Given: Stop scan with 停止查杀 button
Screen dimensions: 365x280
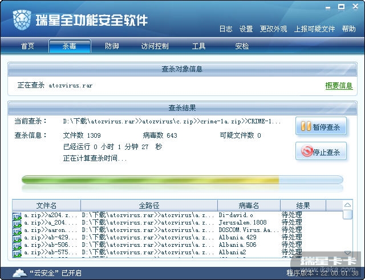Looking at the screenshot, I should pyautogui.click(x=321, y=151).
